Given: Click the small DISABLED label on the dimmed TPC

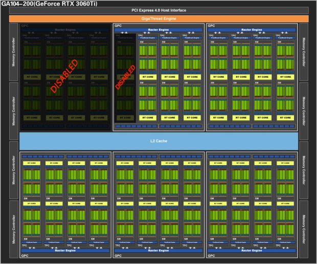Looking at the screenshot, I should [125, 77].
